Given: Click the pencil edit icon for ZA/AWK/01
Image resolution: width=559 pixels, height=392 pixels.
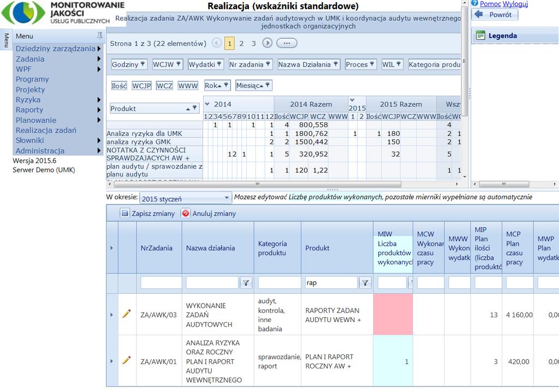Looking at the screenshot, I should 127,361.
